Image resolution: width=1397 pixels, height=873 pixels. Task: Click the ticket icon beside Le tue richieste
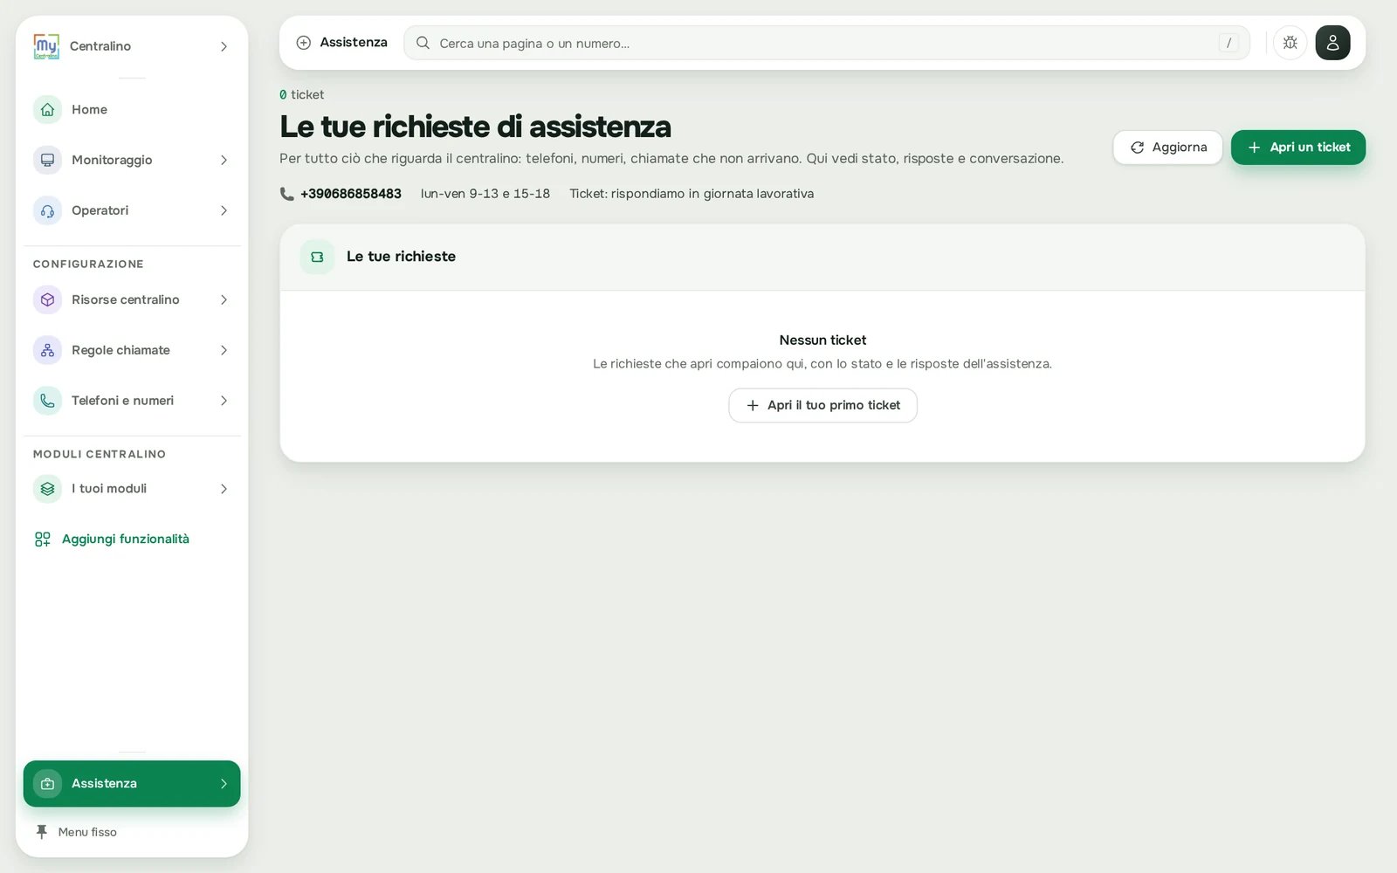(x=317, y=257)
